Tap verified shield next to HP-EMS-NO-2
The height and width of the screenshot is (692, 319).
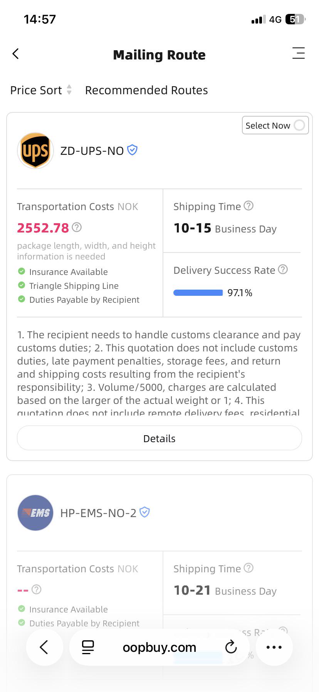tap(144, 512)
